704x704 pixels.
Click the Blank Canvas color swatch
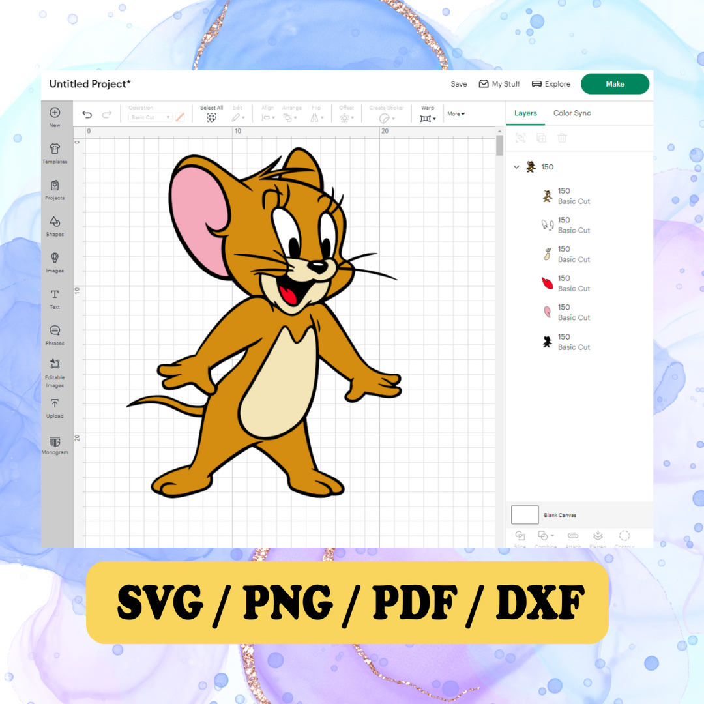pos(525,514)
